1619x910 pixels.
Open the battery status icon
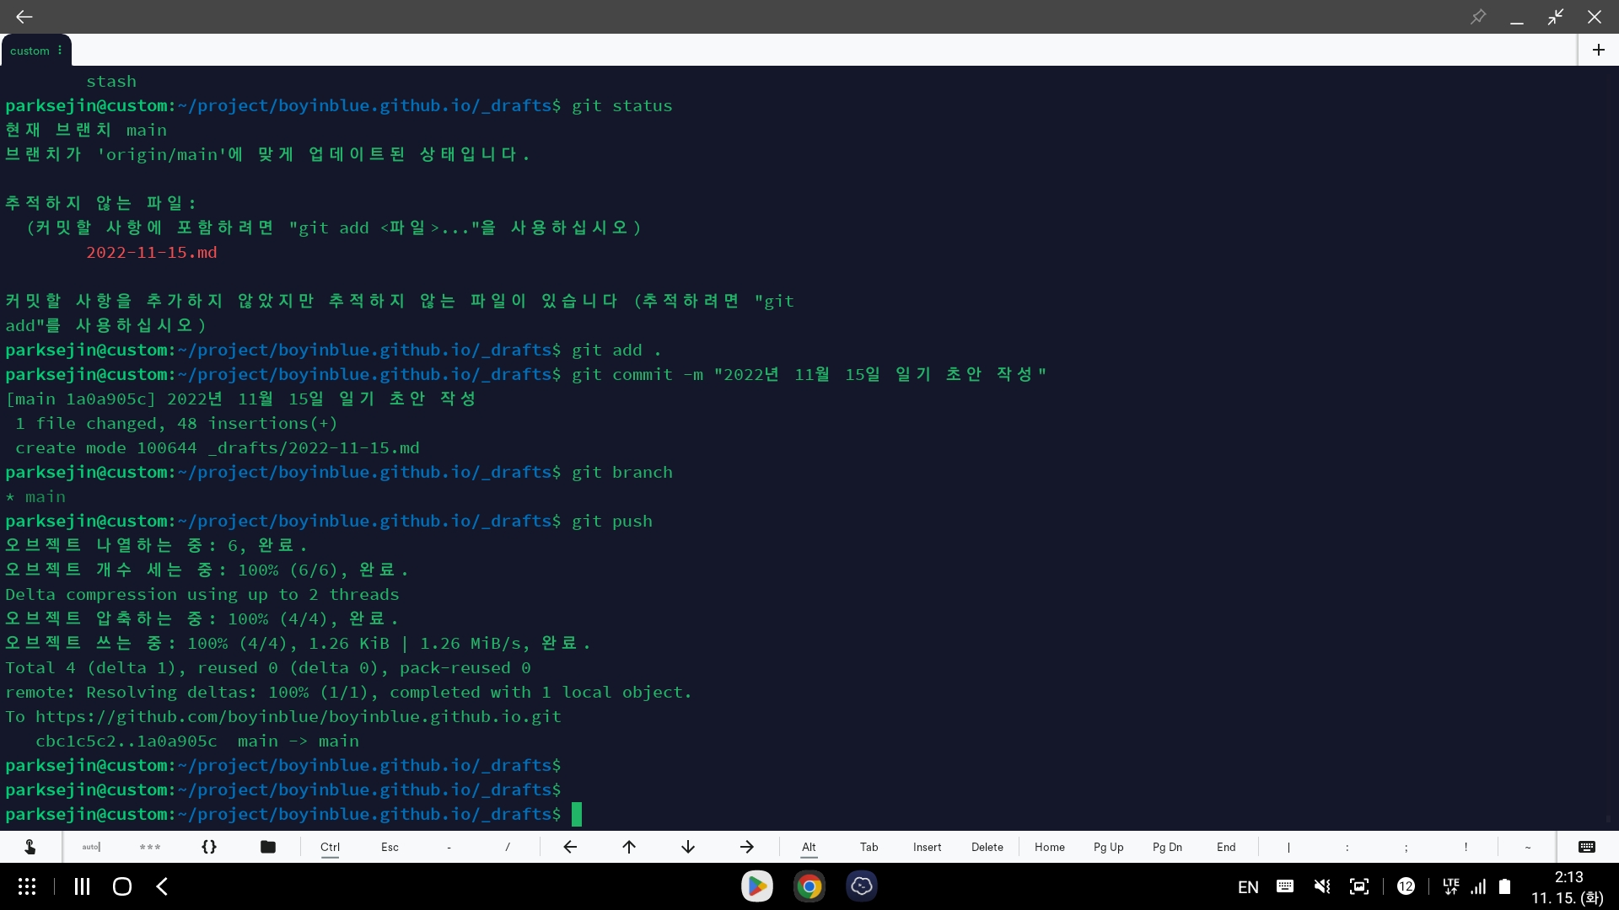click(x=1504, y=886)
